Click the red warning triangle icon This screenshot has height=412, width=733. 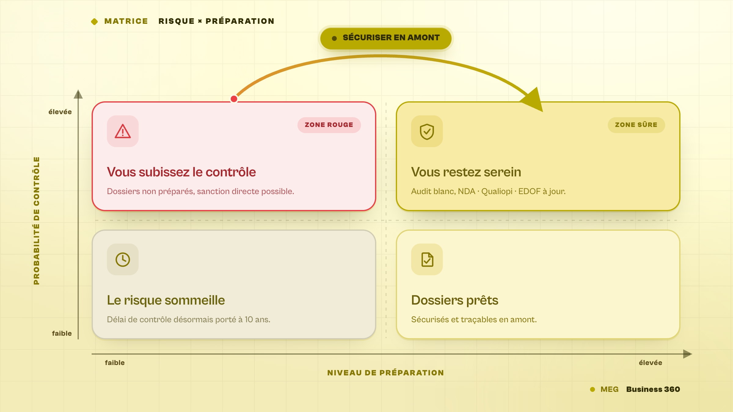click(x=123, y=131)
